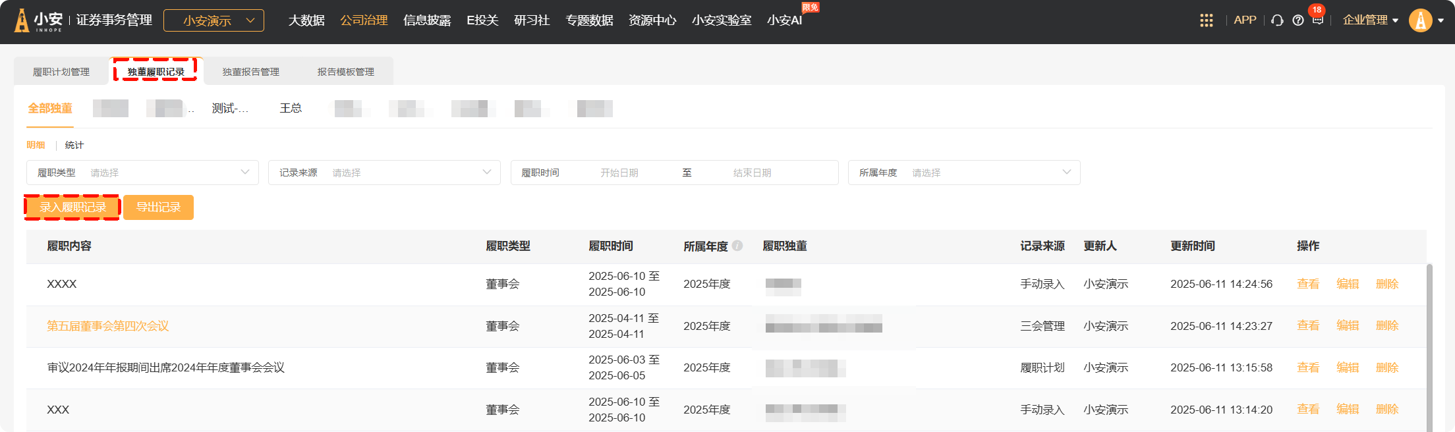Click the info icon beside 所属年度 header
Screen dimensions: 1455x432
coord(737,246)
